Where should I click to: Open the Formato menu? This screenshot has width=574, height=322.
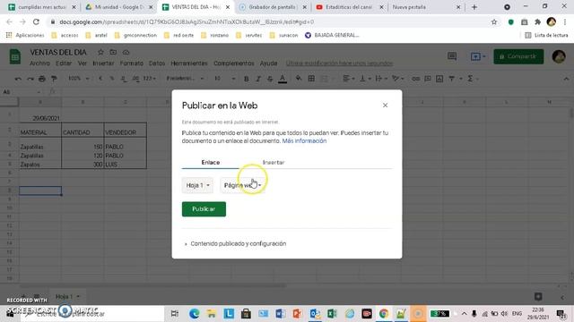coord(132,64)
